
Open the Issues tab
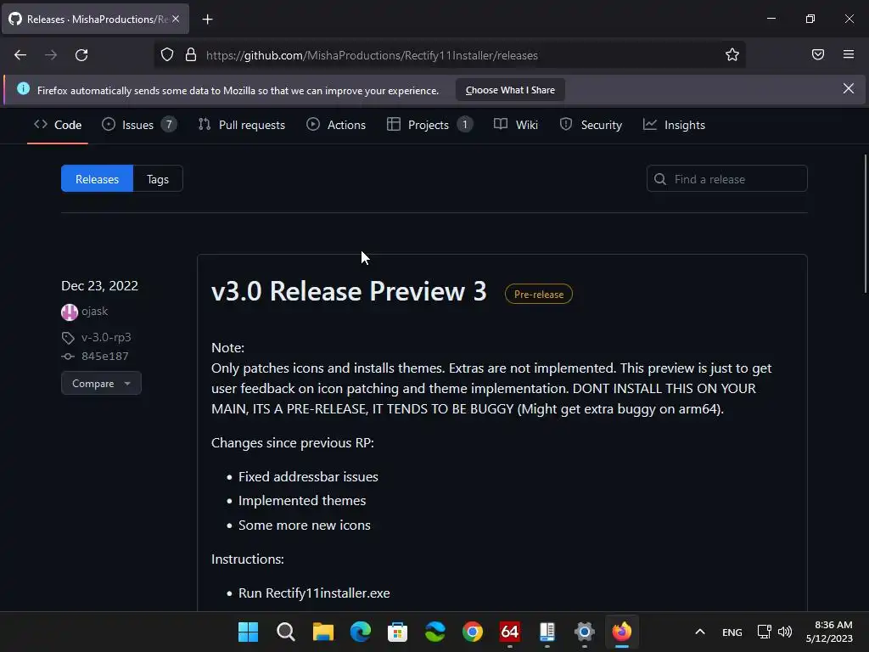139,125
